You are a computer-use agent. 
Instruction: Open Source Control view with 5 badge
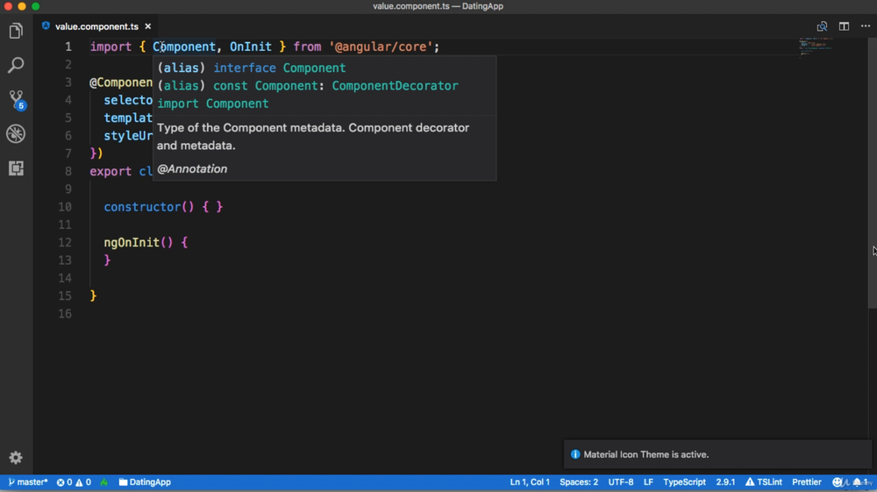coord(16,99)
